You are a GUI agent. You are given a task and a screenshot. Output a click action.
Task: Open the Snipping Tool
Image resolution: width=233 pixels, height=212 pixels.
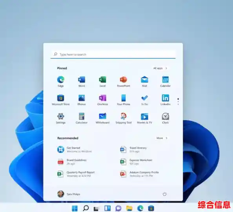pyautogui.click(x=124, y=119)
